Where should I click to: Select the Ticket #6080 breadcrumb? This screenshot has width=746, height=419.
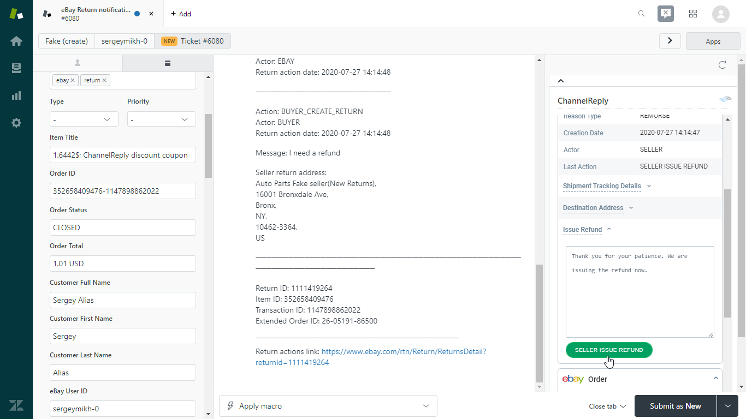(x=192, y=41)
